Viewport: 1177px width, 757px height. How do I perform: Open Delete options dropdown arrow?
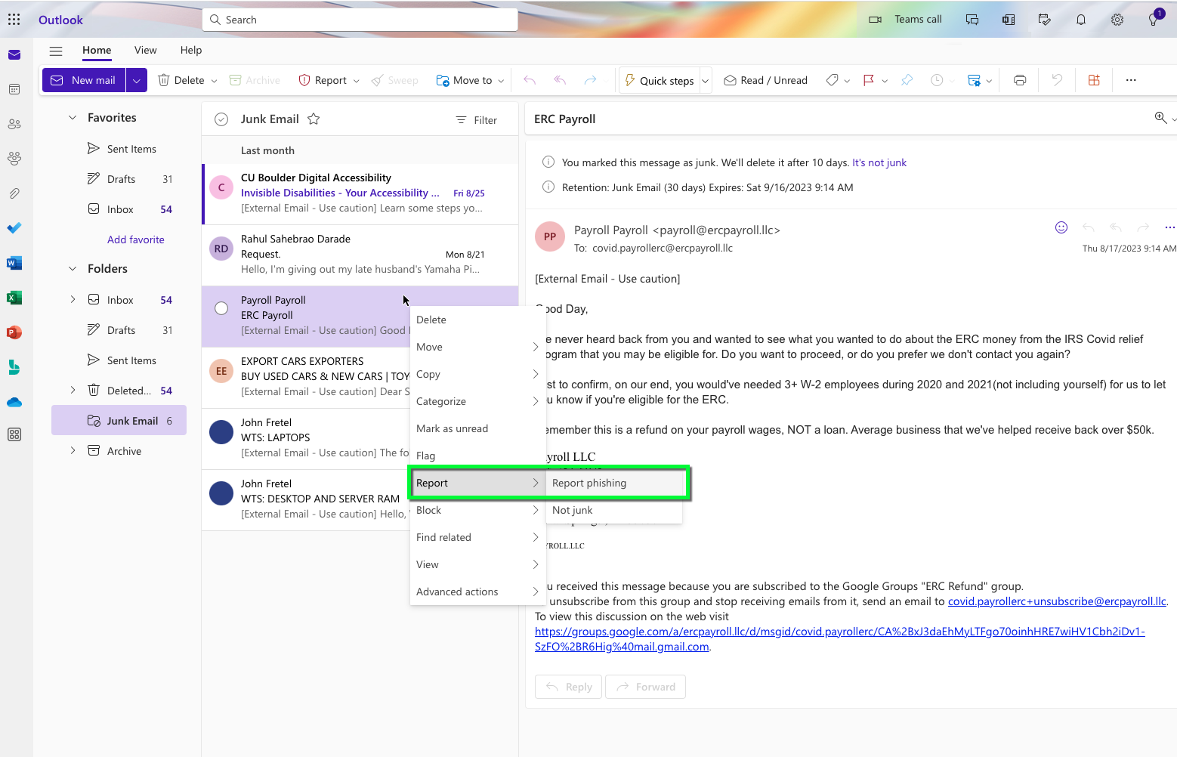coord(214,81)
